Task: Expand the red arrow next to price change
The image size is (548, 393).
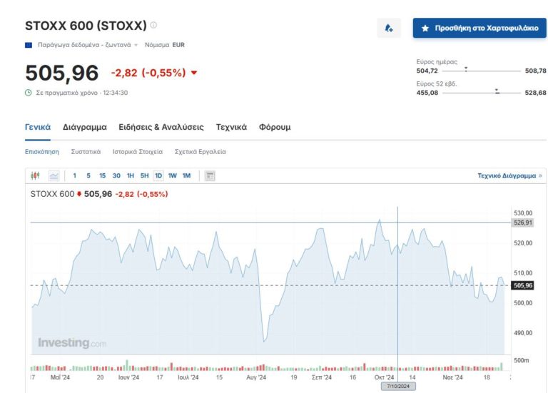Action: (194, 73)
